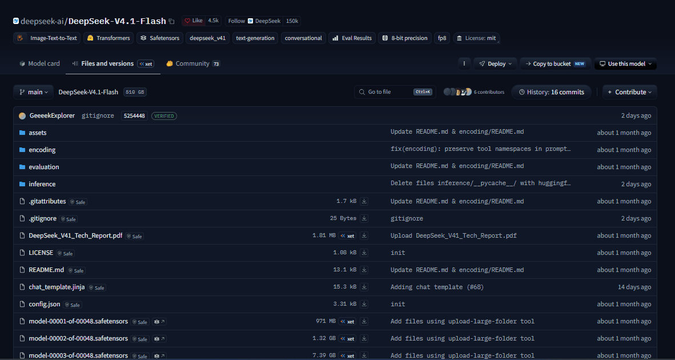This screenshot has height=360, width=675.
Task: Click the Eval Results tag
Action: click(x=352, y=38)
